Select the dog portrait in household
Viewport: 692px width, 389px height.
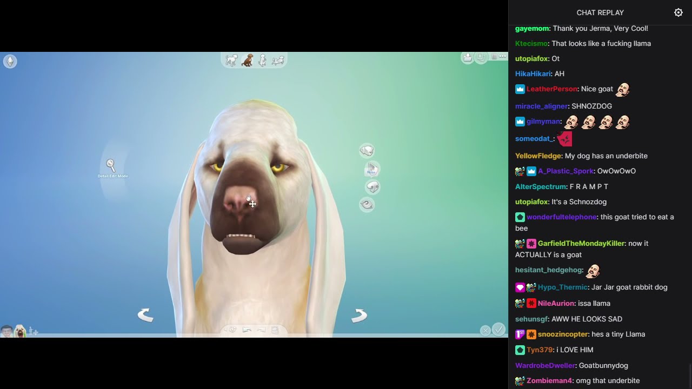click(x=20, y=331)
